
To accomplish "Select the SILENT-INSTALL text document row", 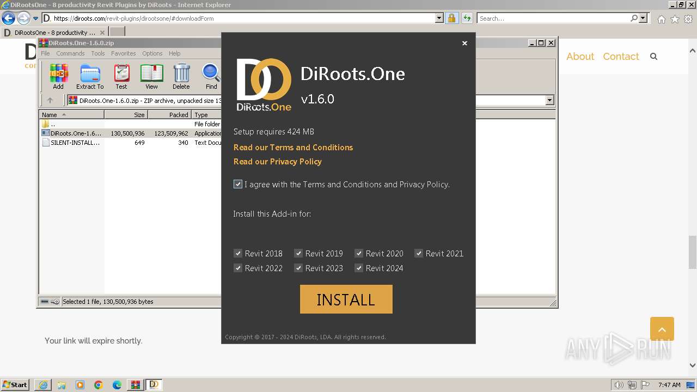I will point(131,143).
